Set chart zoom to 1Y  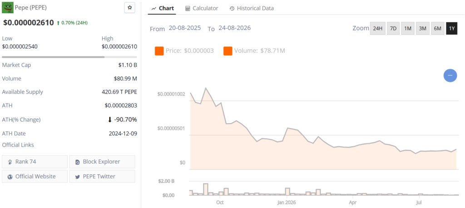point(452,29)
